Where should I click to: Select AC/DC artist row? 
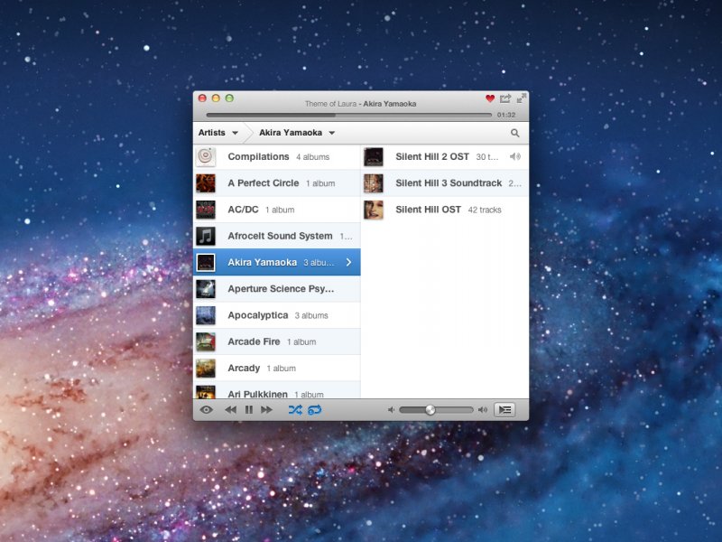coord(277,210)
